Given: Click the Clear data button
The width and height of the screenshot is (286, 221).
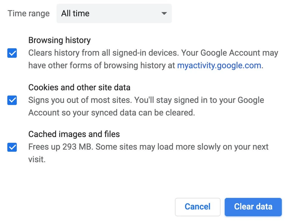Looking at the screenshot, I should pyautogui.click(x=253, y=207).
